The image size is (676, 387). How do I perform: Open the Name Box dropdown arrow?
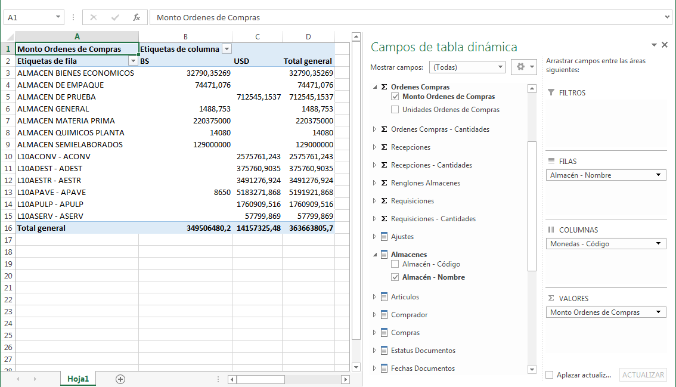[x=58, y=17]
